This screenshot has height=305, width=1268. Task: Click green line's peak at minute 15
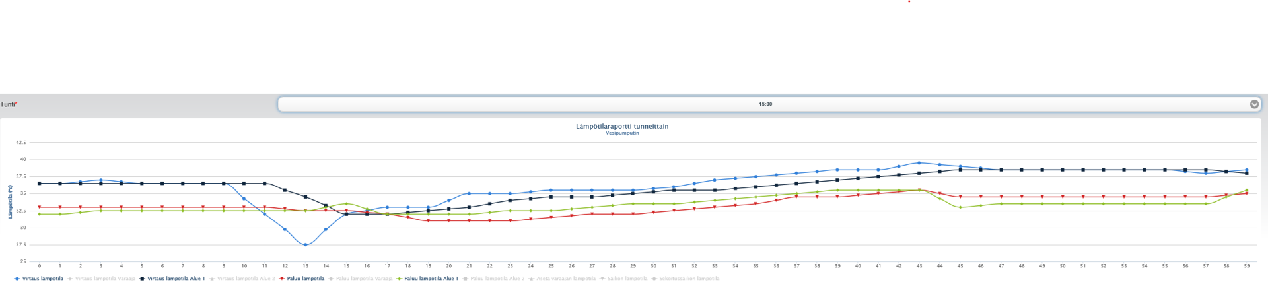tap(346, 204)
